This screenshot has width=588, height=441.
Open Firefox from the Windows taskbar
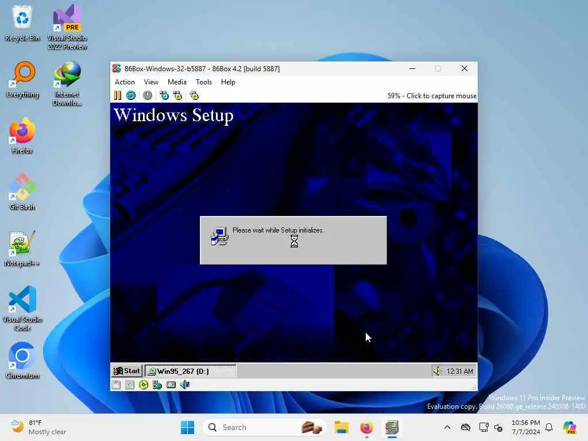coord(366,427)
